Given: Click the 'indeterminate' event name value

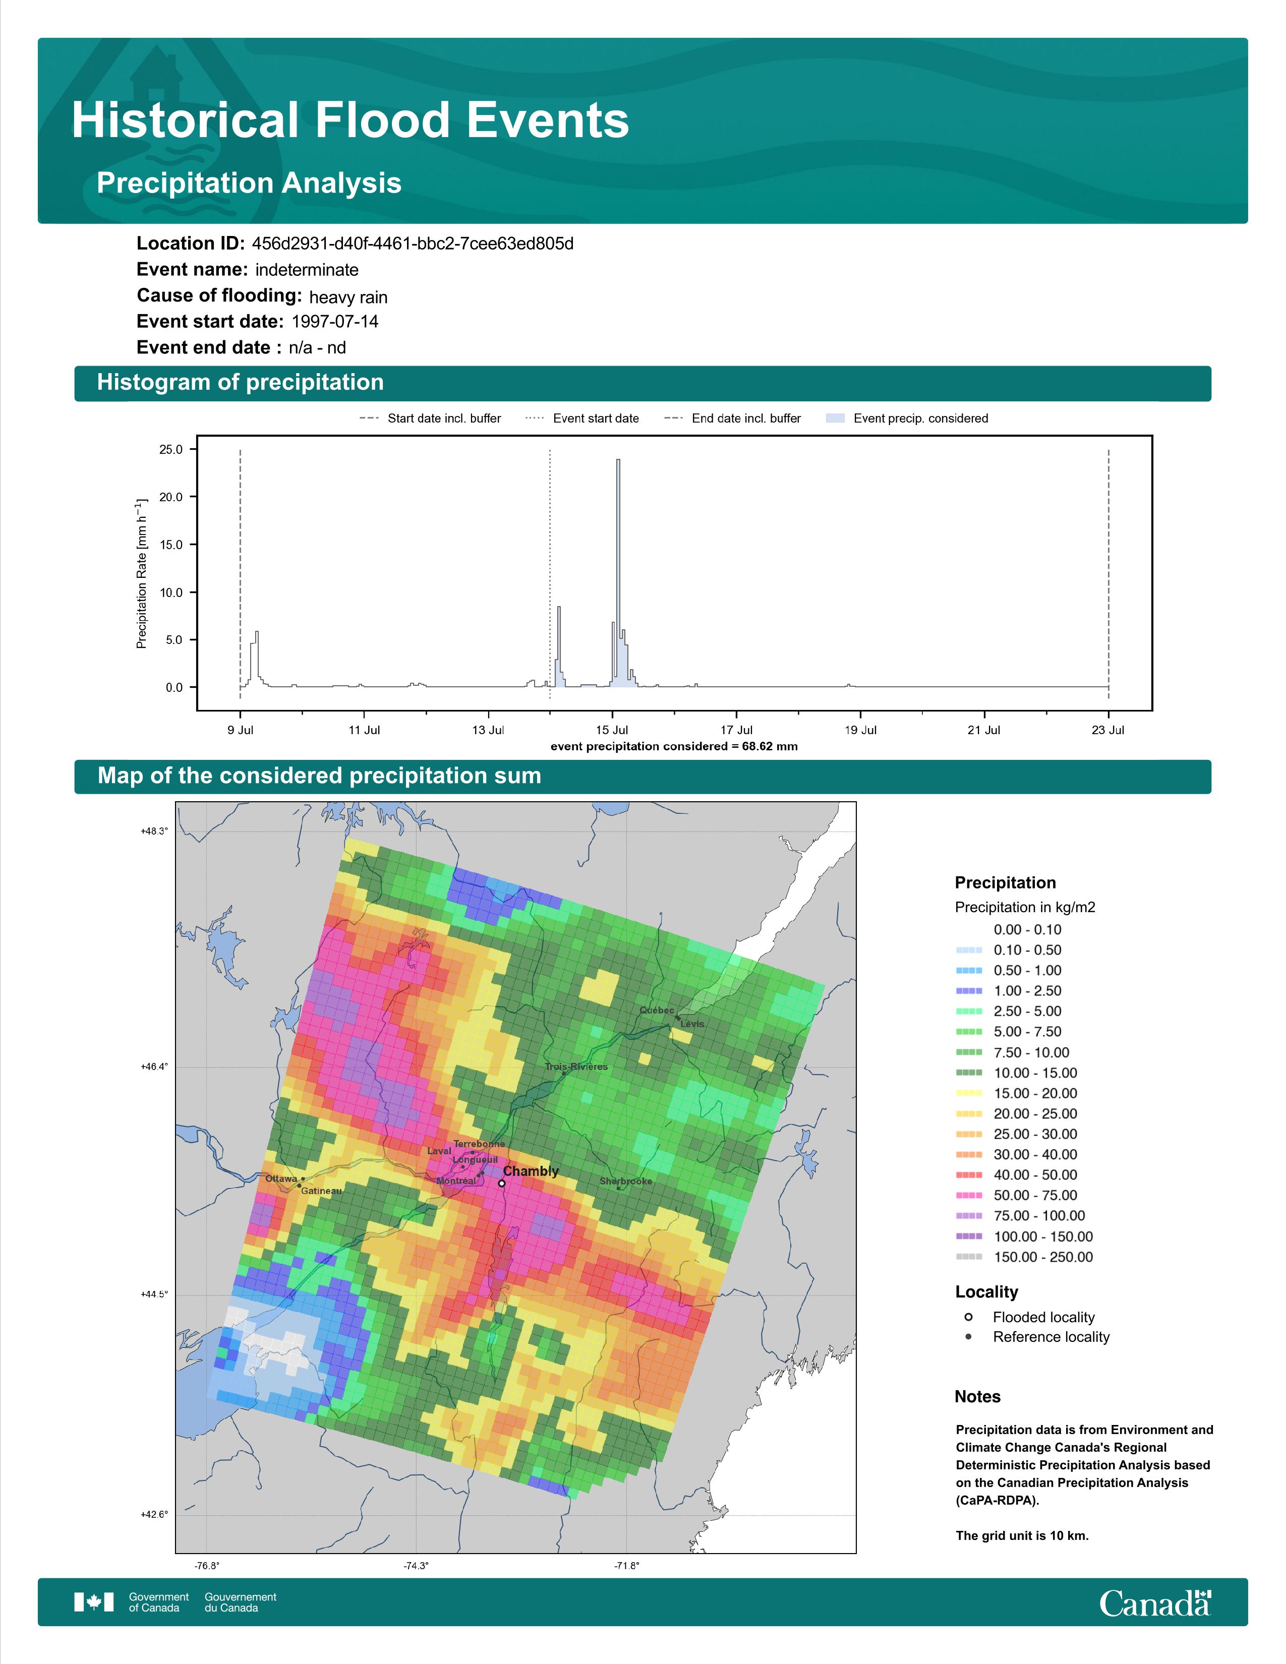Looking at the screenshot, I should point(306,270).
